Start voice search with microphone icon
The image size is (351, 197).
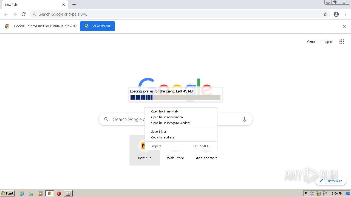point(244,119)
